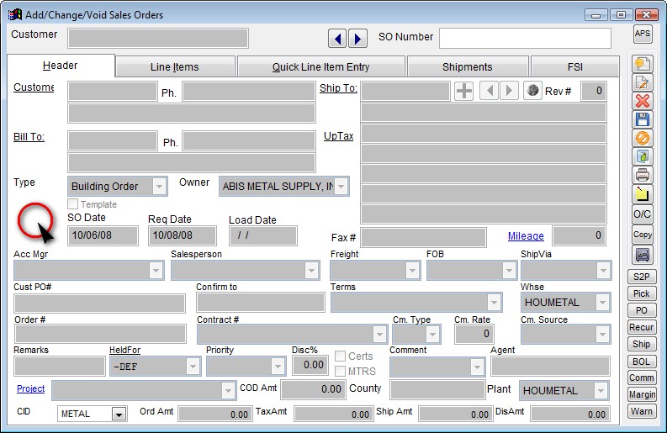Check the MTRS checkbox
667x433 pixels.
pyautogui.click(x=341, y=371)
